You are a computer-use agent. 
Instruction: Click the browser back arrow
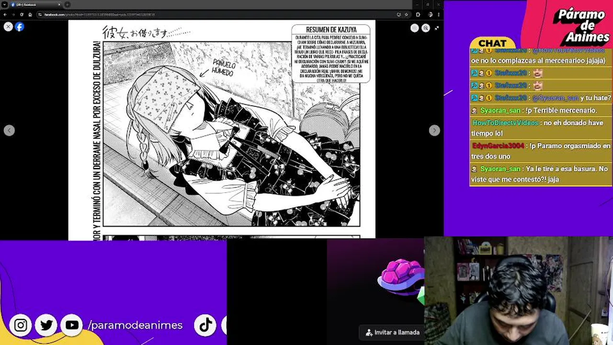[x=5, y=14]
